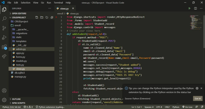Image resolution: width=205 pixels, height=109 pixels.
Task: Open admin.py in Explorer
Action: tap(32, 49)
